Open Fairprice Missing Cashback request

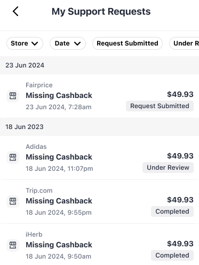click(x=99, y=96)
